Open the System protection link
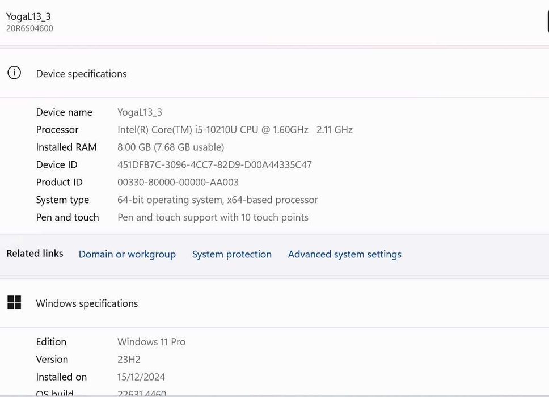The width and height of the screenshot is (549, 397). (x=231, y=255)
